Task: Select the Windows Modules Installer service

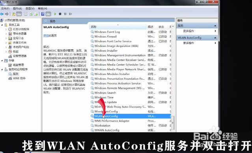Action: [130, 74]
